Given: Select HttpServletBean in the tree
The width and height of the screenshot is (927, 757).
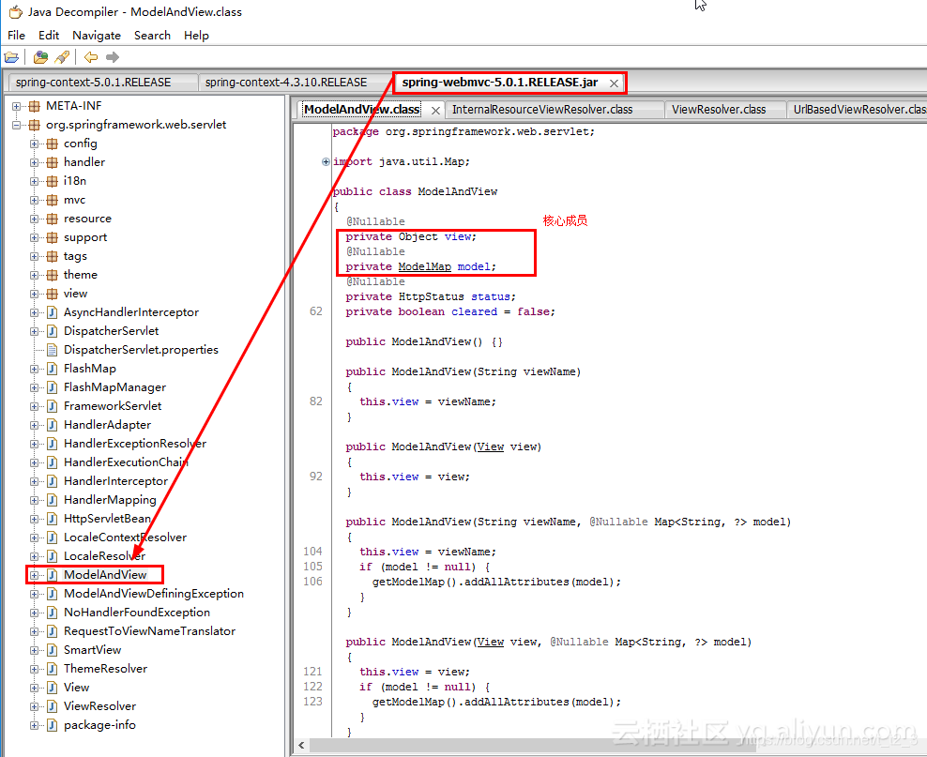Looking at the screenshot, I should point(108,519).
